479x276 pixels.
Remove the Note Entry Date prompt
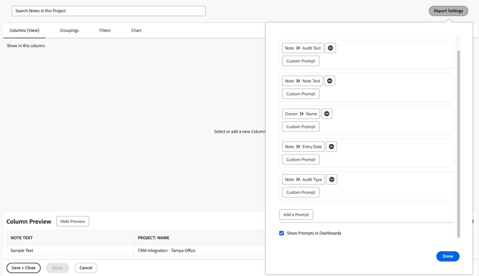331,147
